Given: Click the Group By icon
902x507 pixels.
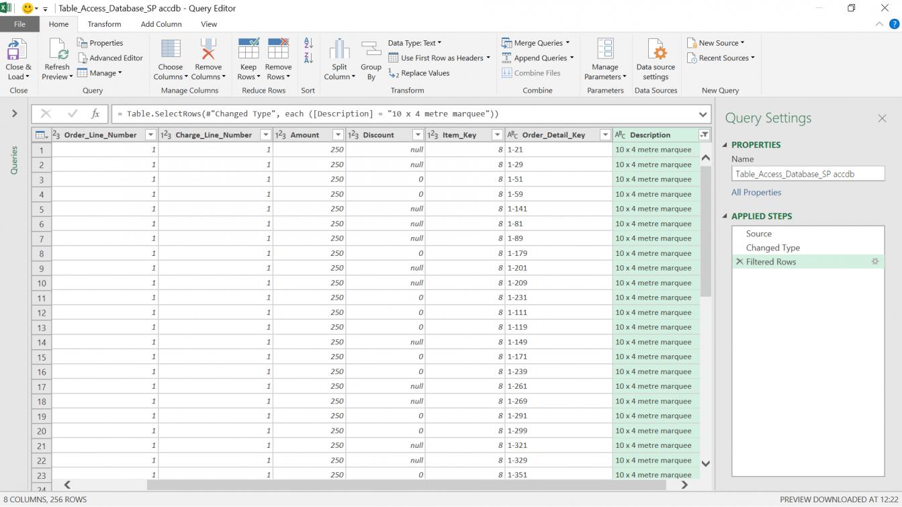Looking at the screenshot, I should [371, 50].
